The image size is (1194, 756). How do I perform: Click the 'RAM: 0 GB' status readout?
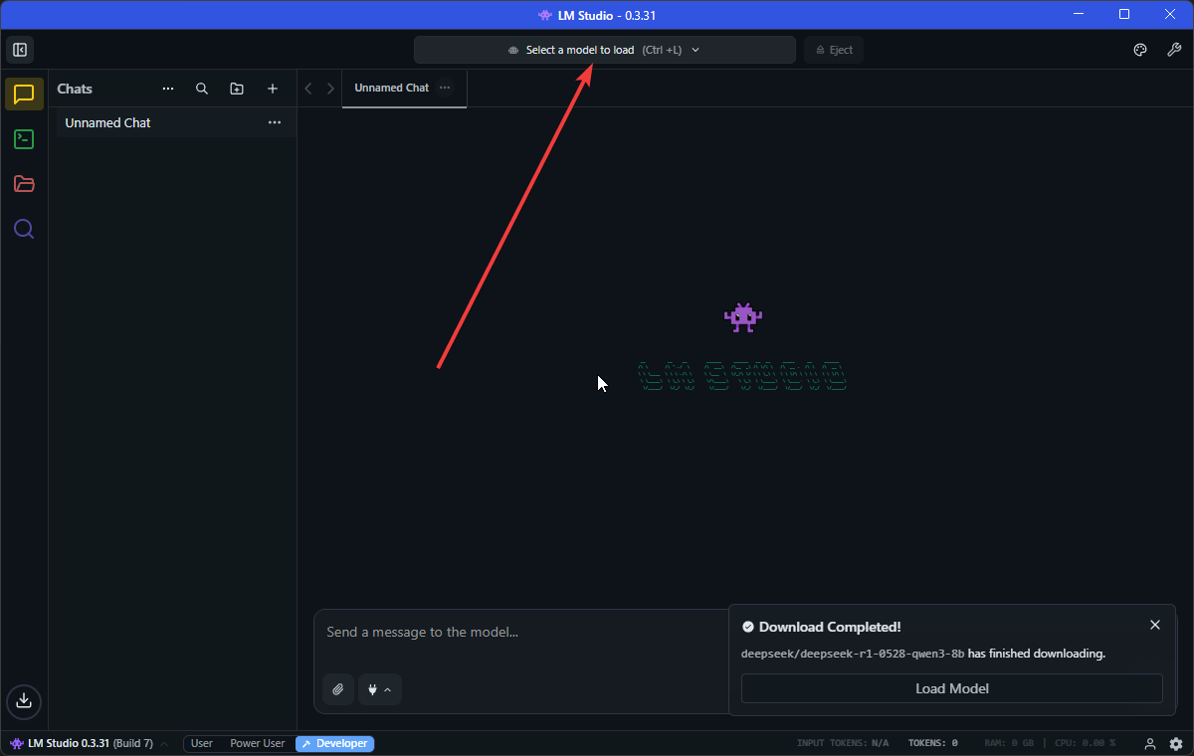[x=1010, y=744]
